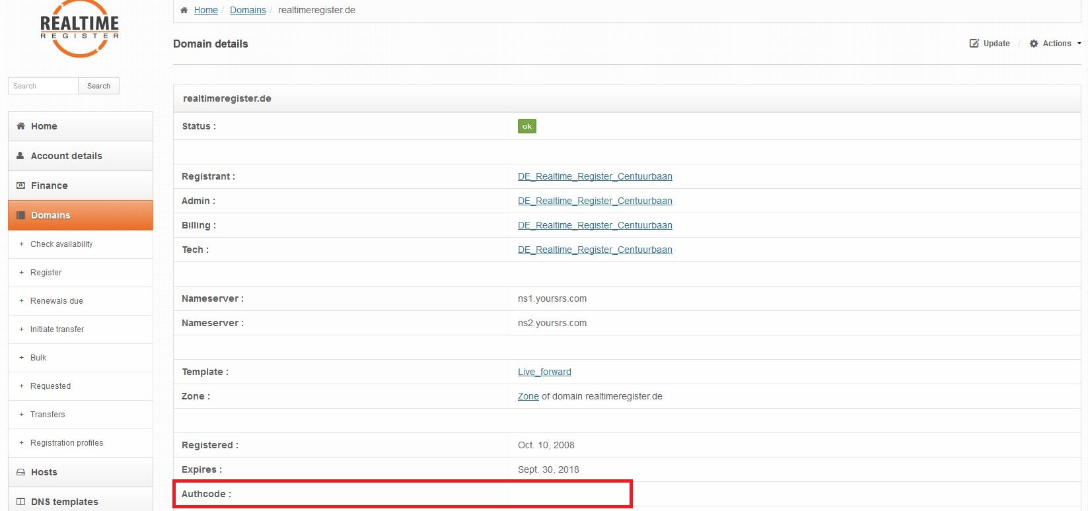Open the Transfers submenu item
The height and width of the screenshot is (511, 1088).
[48, 415]
